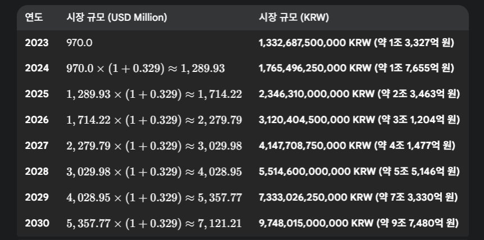Click the 2028 year cell
Screen dimensions: 484x240
[x=37, y=171]
